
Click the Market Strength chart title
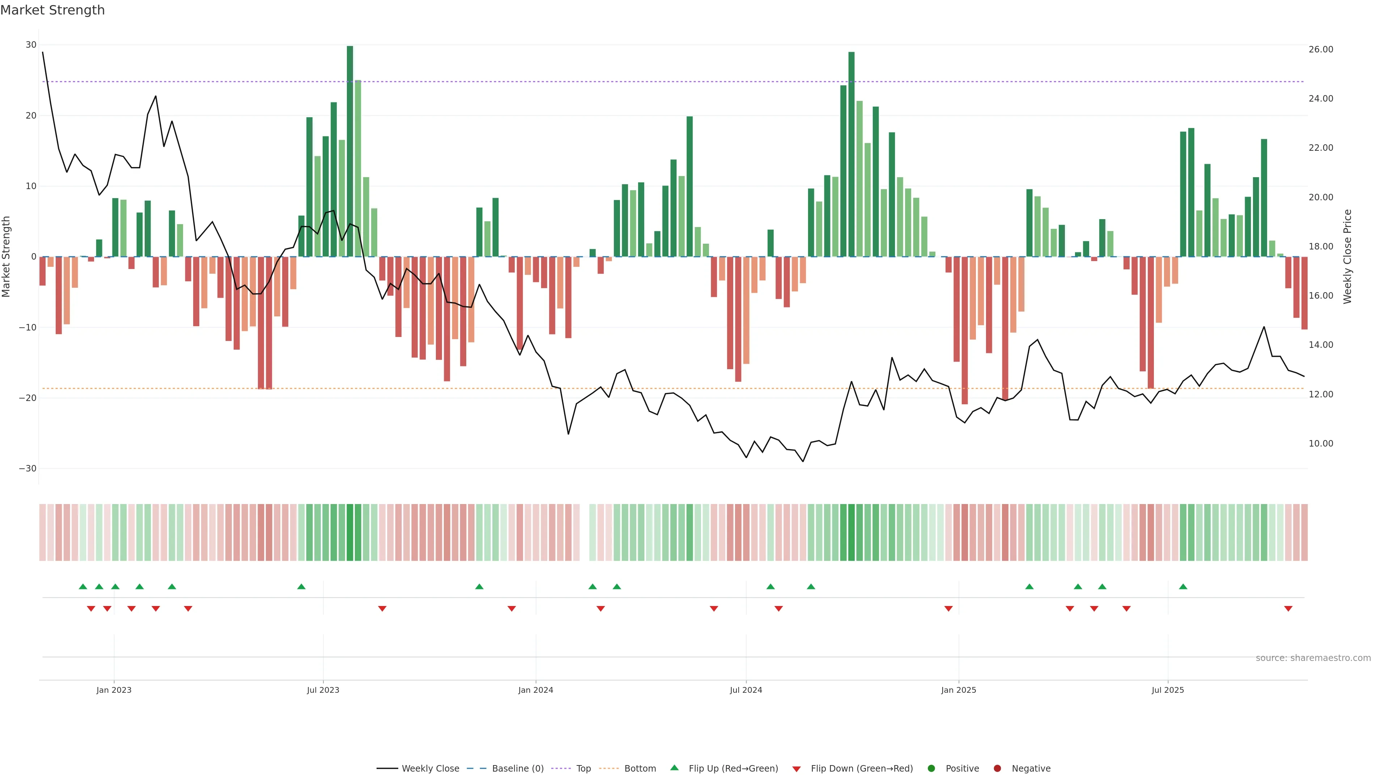52,10
